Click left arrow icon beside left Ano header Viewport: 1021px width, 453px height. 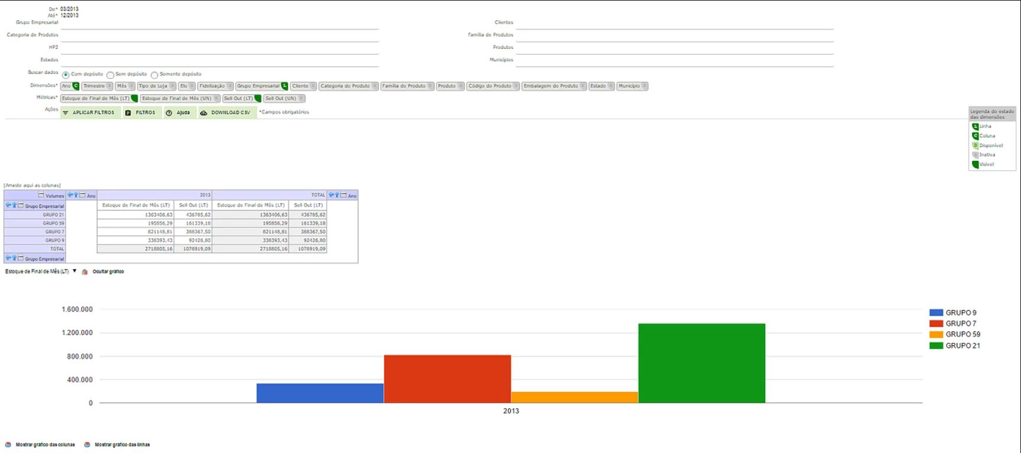point(70,195)
